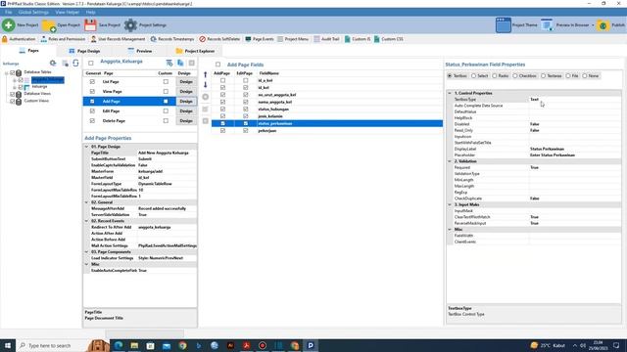
Task: Open Audit Trail
Action: click(x=326, y=39)
